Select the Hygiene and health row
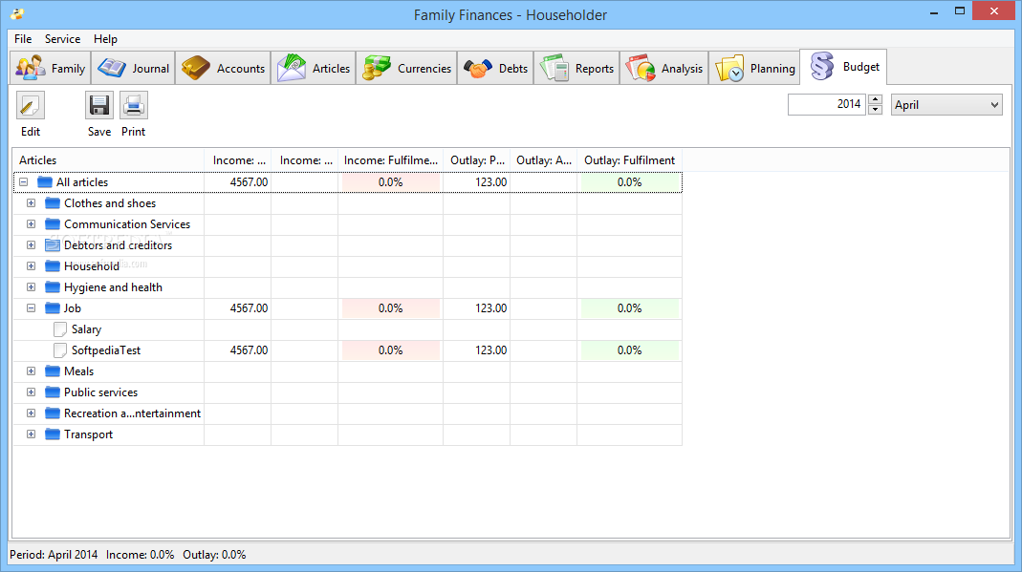Image resolution: width=1022 pixels, height=572 pixels. pos(347,287)
